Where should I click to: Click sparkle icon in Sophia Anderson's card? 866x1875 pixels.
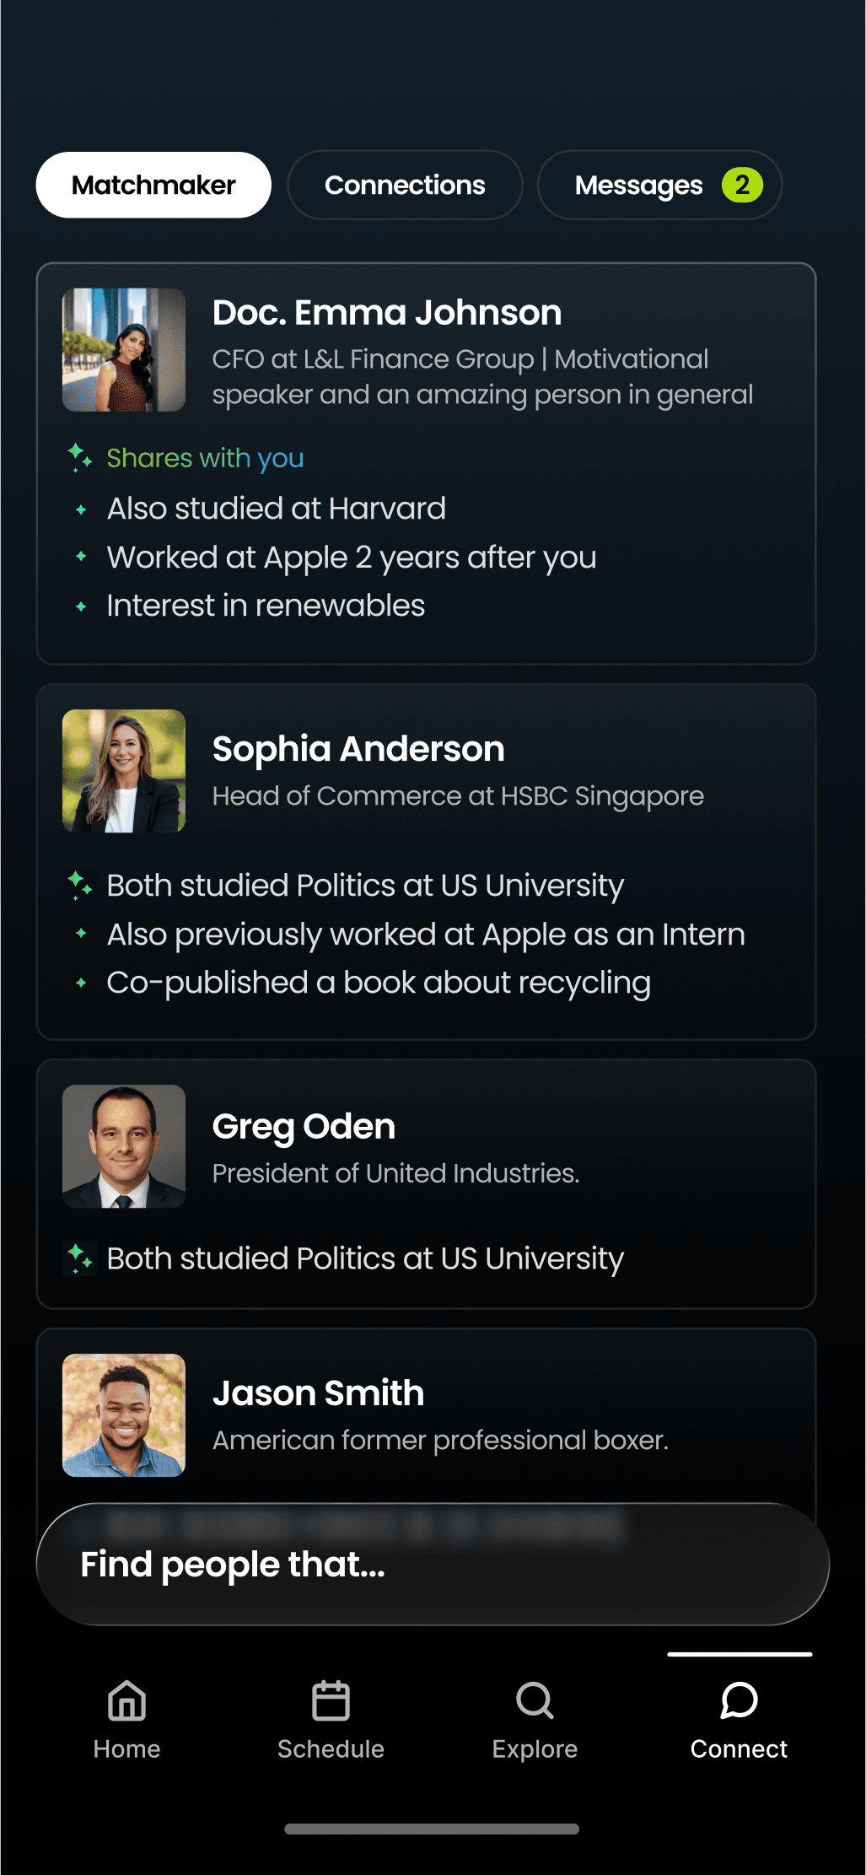point(79,885)
